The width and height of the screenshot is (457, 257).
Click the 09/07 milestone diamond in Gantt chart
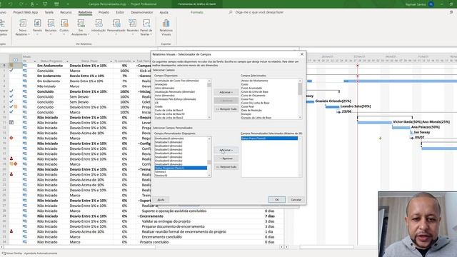(412, 138)
